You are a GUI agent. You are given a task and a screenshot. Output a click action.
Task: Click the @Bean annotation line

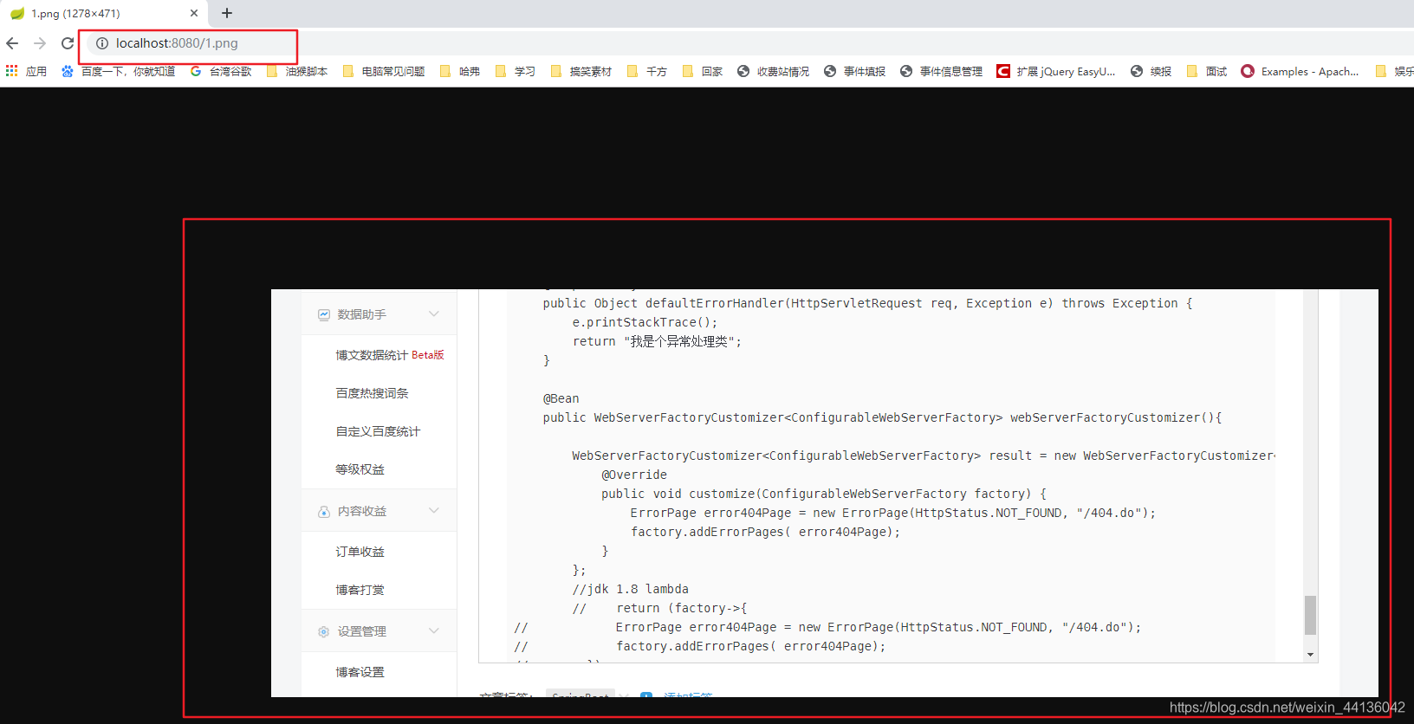coord(561,398)
